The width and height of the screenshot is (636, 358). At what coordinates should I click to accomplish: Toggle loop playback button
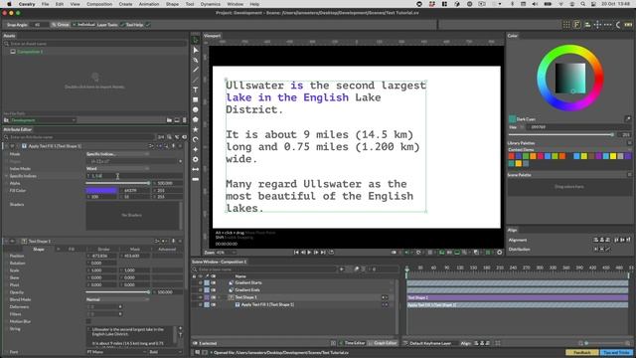(x=331, y=252)
